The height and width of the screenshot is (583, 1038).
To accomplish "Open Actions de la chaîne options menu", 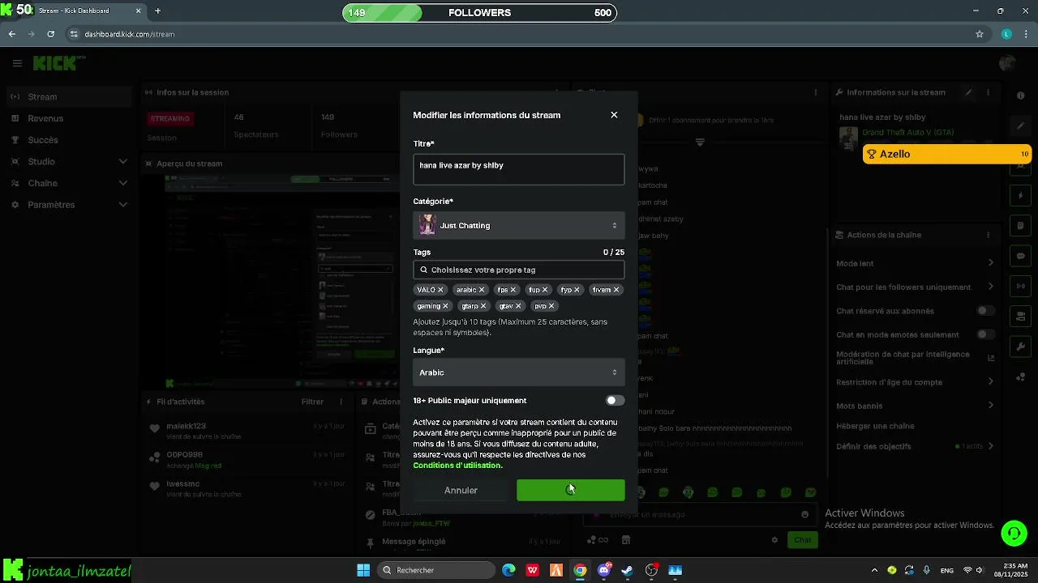I will (x=987, y=235).
